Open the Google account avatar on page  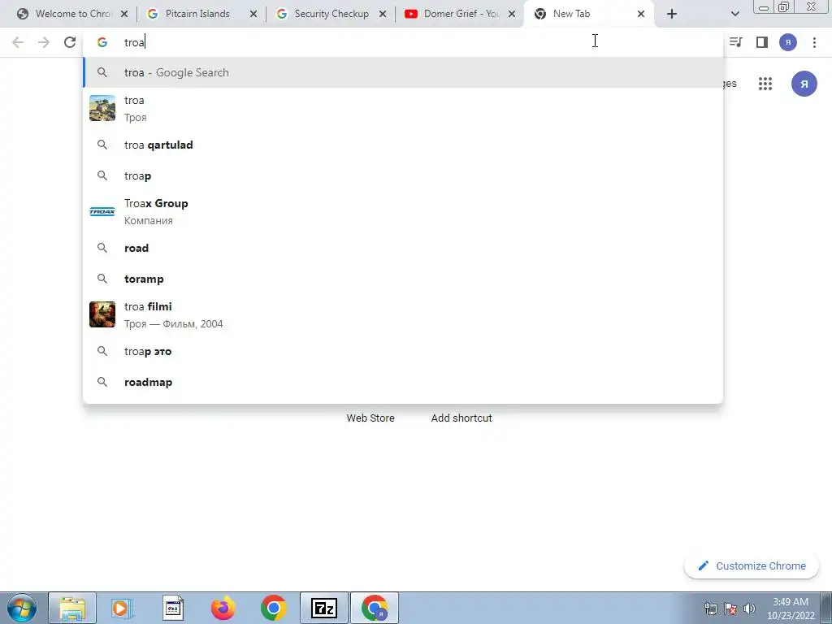point(804,84)
